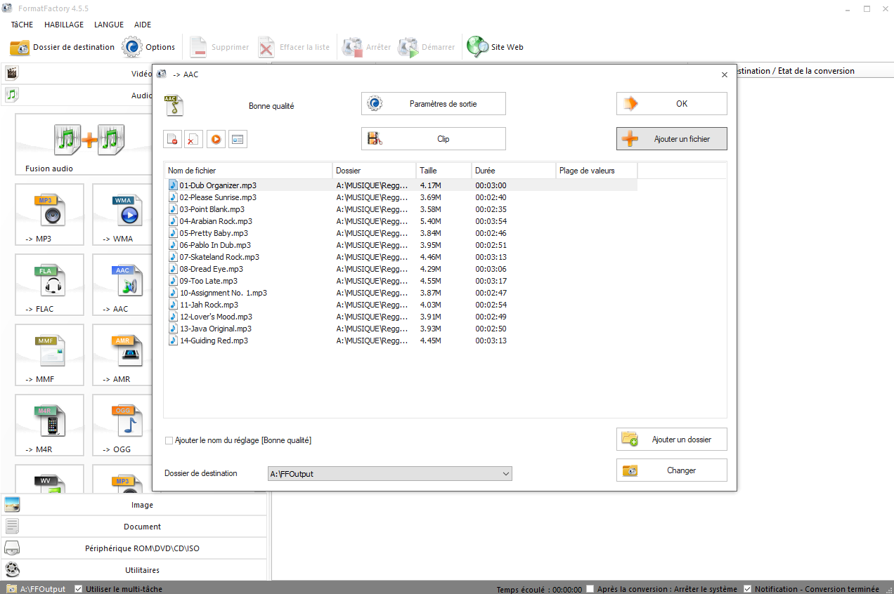Open the -> M4R ringtone conversion tile
894x594 pixels.
[x=49, y=425]
